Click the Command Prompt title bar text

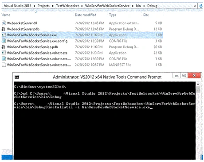coord(107,77)
